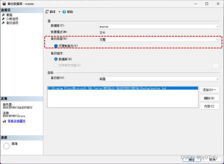The image size is (224, 164).
Task: Minimize the backup database window
Action: [x=196, y=4]
